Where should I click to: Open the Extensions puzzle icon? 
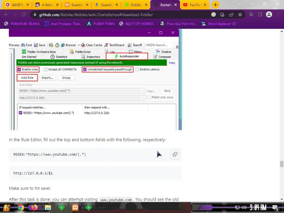click(x=251, y=14)
